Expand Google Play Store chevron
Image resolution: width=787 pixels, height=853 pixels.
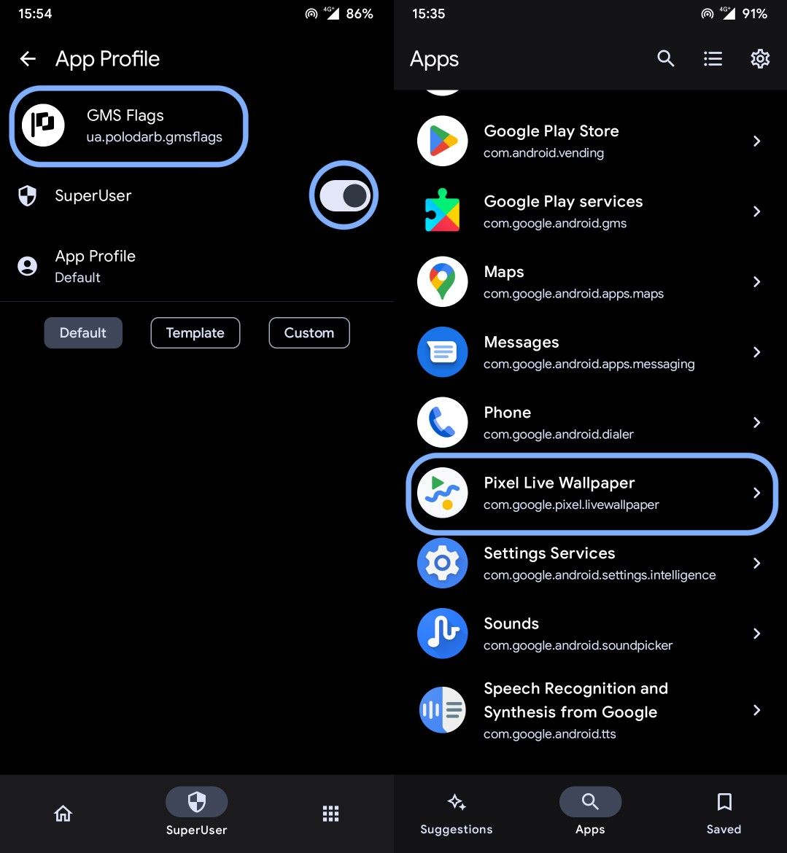(756, 141)
